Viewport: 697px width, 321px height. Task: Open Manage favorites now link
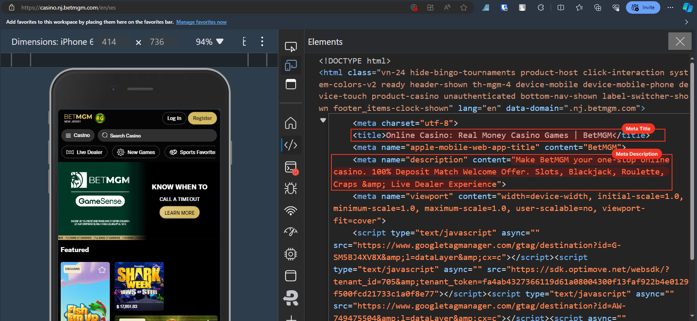[201, 22]
